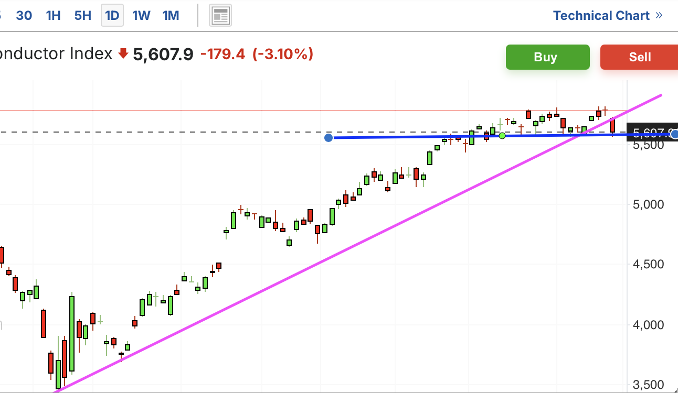
Task: Select the blue line's right endpoint handle
Action: tap(675, 134)
